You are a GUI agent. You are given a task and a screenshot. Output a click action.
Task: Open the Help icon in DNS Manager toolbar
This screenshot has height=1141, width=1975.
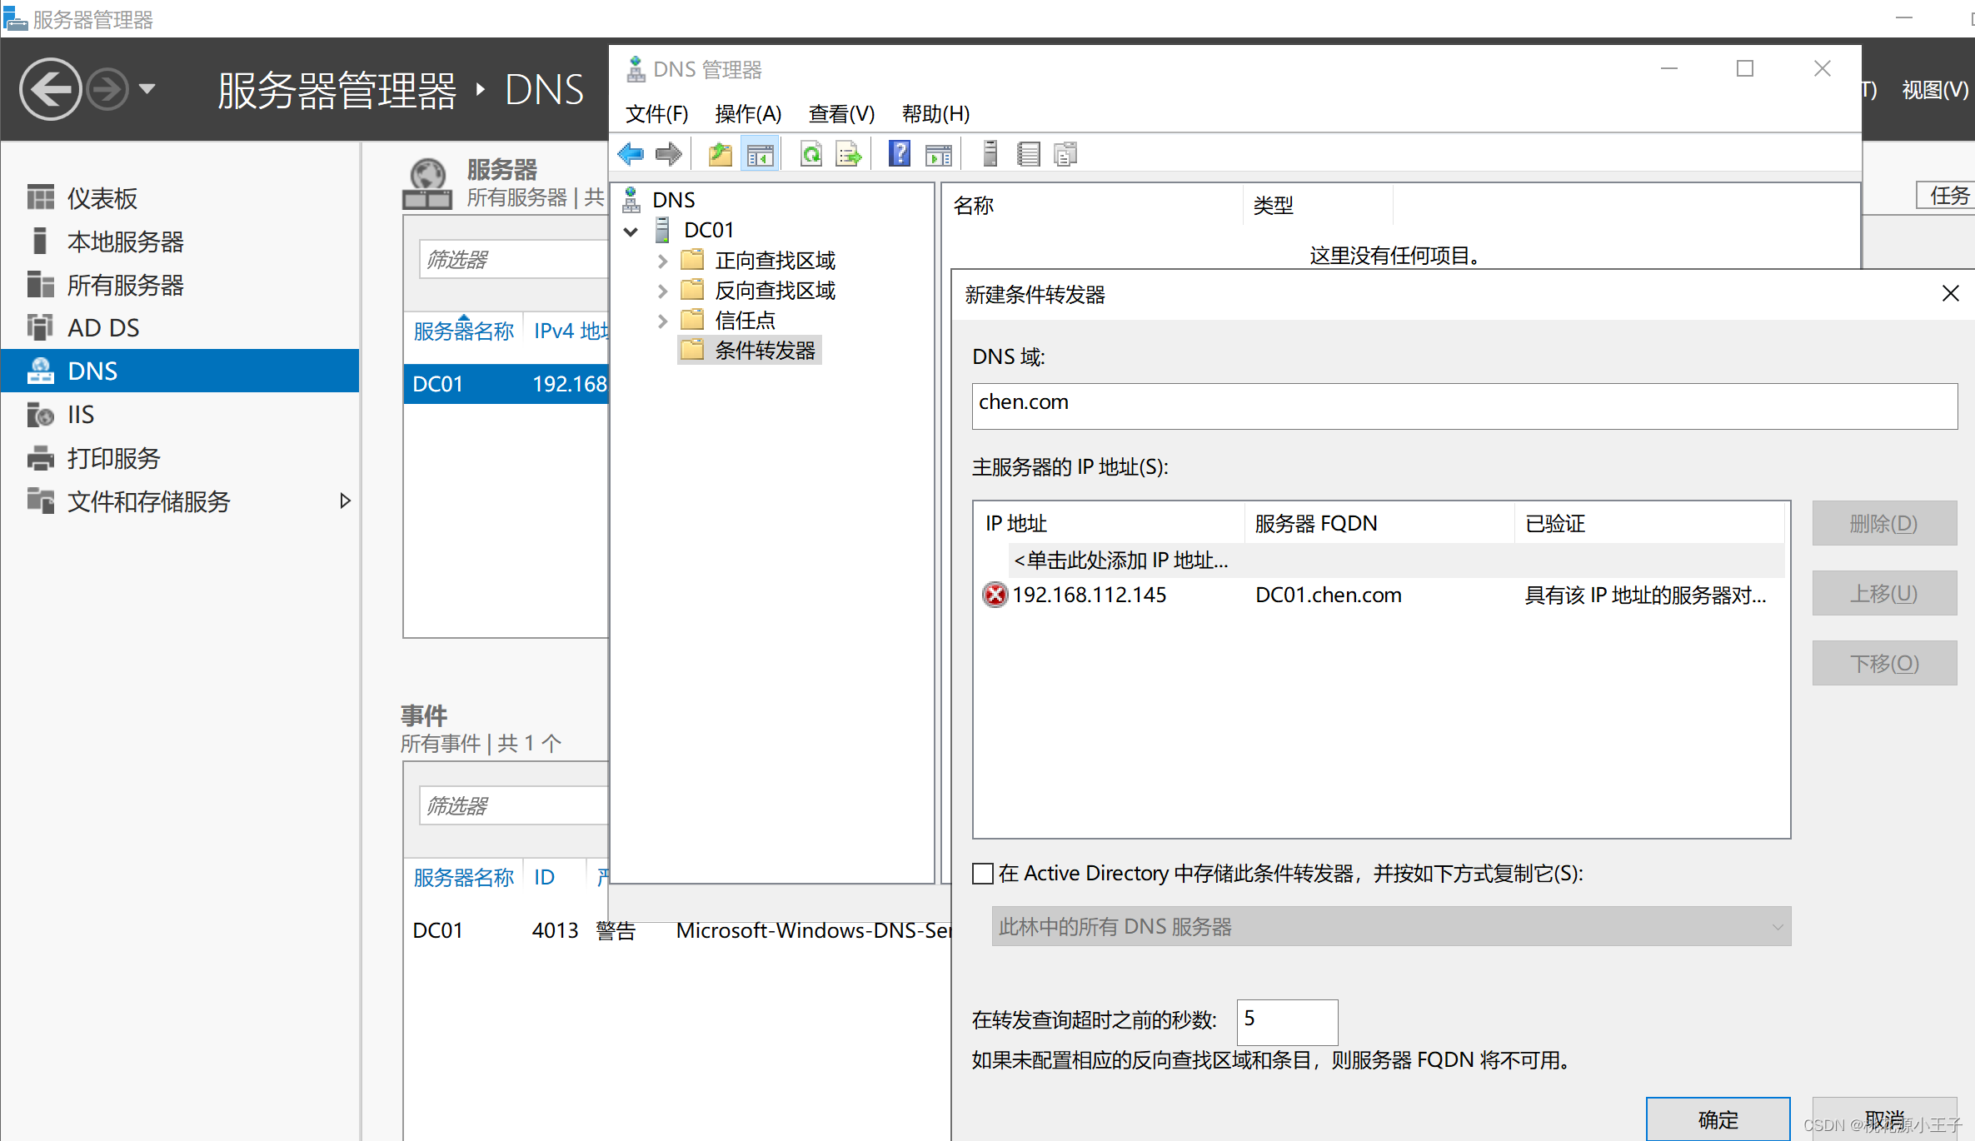[900, 153]
